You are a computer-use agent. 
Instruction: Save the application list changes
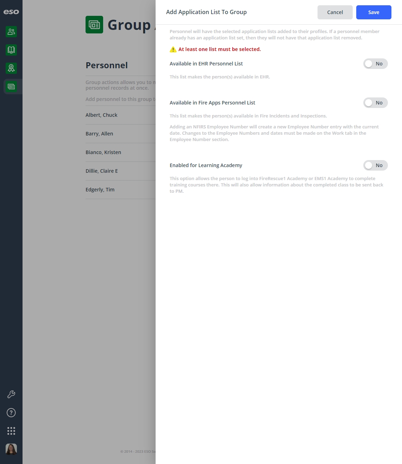[x=373, y=12]
